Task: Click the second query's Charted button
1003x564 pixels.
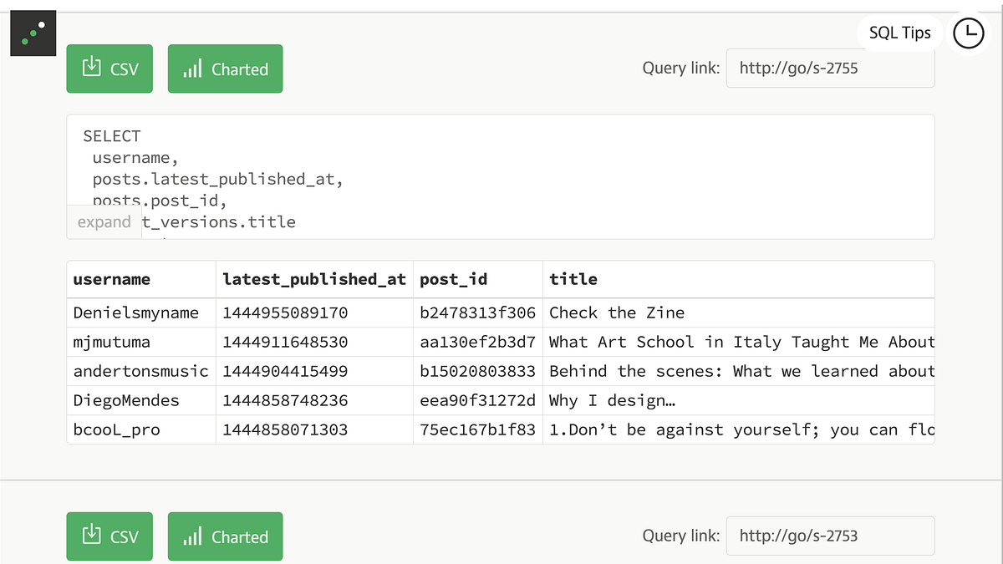Action: pyautogui.click(x=225, y=536)
